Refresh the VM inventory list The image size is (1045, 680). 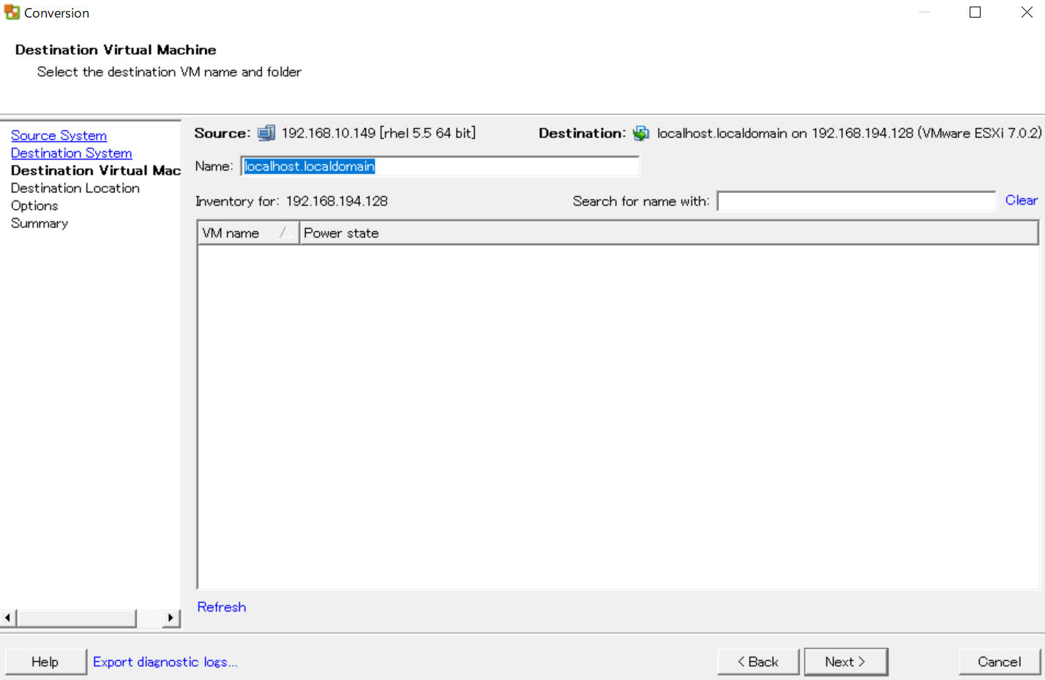click(x=222, y=607)
